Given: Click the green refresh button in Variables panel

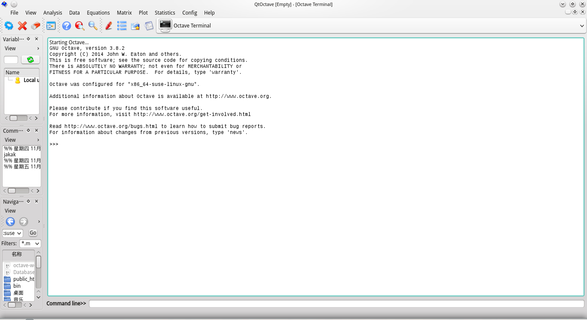Looking at the screenshot, I should 31,60.
